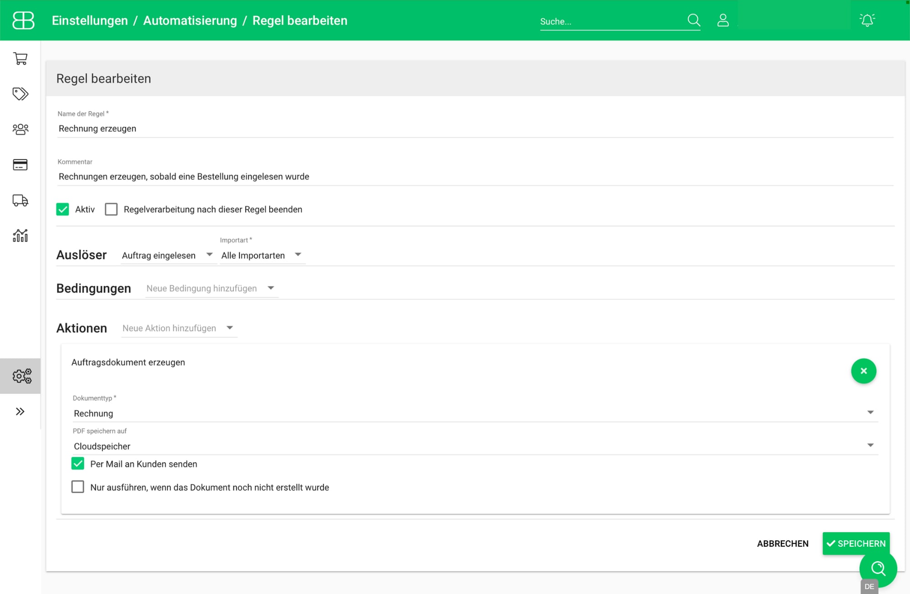
Task: Open the floating help search button
Action: coord(878,569)
